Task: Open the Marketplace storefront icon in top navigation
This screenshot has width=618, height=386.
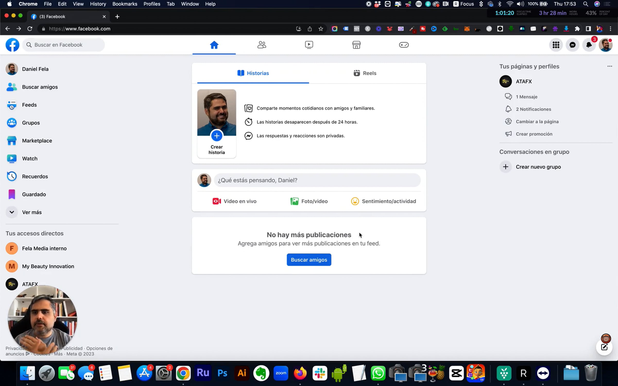Action: [356, 45]
